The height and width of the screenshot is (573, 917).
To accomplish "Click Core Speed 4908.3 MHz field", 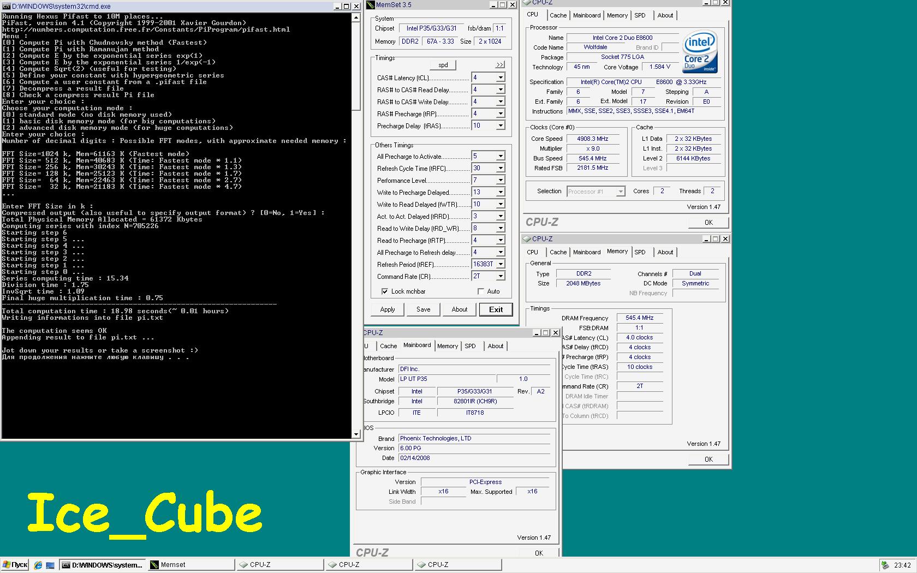I will (592, 139).
